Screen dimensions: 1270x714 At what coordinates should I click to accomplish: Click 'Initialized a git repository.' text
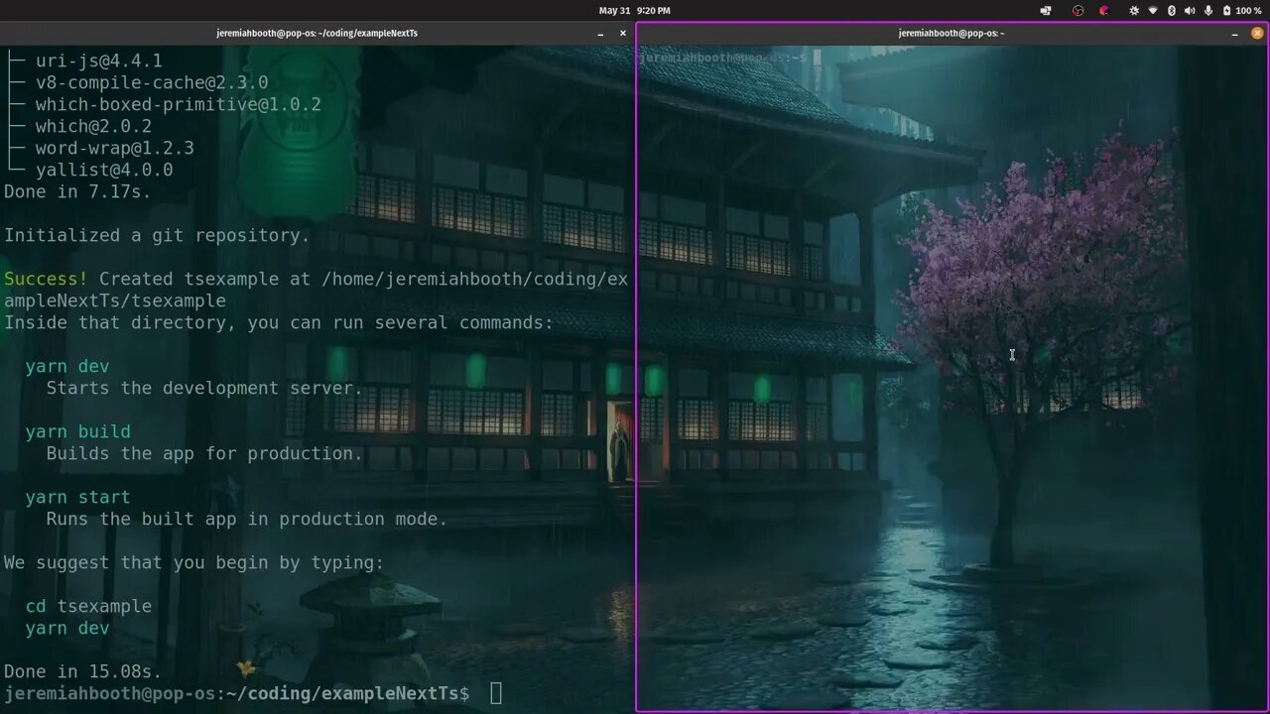pyautogui.click(x=157, y=235)
